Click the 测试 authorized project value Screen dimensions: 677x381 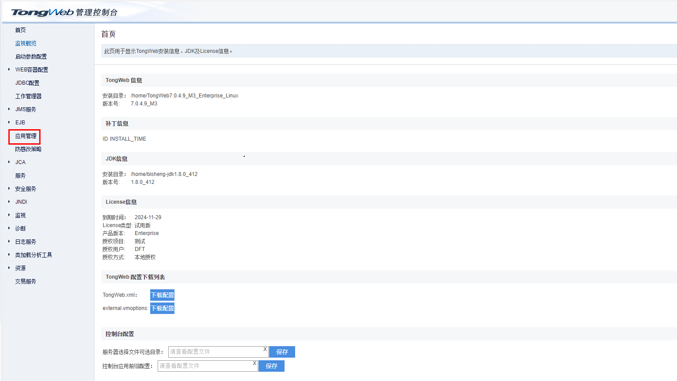point(140,241)
